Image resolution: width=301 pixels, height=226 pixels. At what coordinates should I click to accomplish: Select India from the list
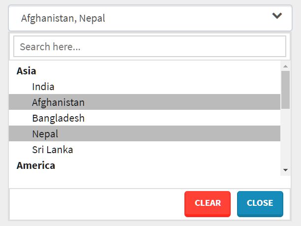(43, 87)
